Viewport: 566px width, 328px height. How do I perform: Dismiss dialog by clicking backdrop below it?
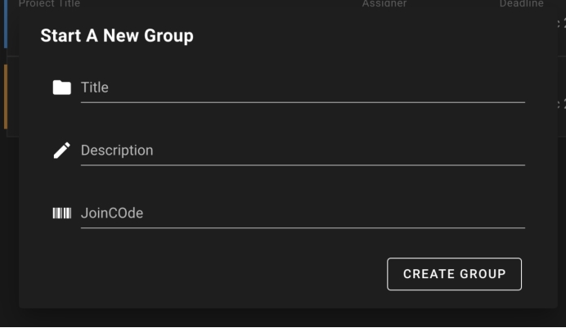[x=283, y=319]
